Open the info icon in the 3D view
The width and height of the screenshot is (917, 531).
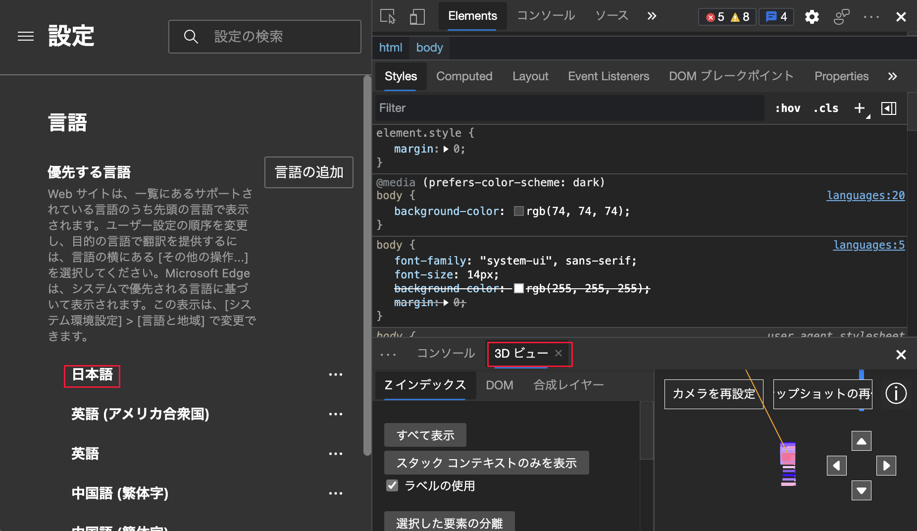point(896,393)
